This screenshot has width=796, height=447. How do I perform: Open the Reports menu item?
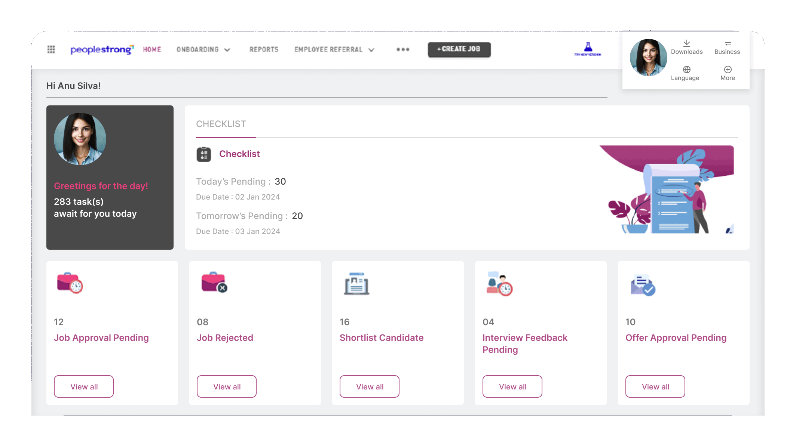(x=264, y=49)
